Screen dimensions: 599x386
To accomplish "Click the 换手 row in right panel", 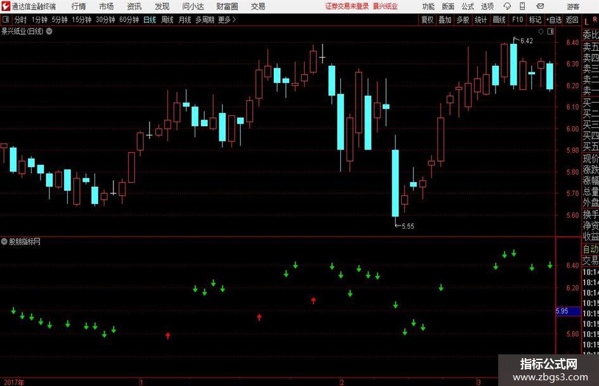I will pos(591,214).
